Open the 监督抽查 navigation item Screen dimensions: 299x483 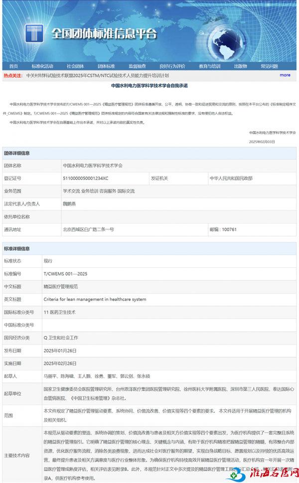coord(138,66)
